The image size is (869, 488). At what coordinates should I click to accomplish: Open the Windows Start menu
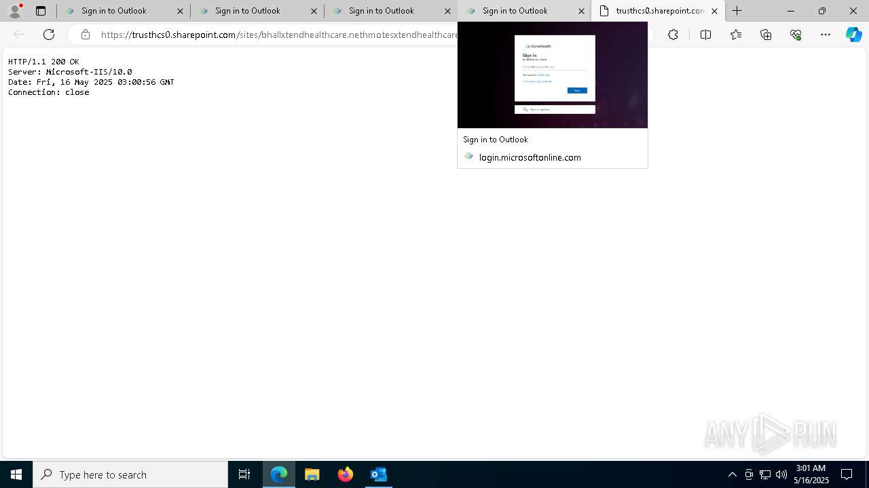(x=16, y=474)
